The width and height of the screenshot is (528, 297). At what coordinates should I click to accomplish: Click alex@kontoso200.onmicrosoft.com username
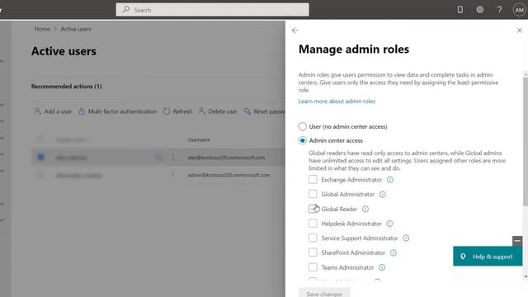click(226, 158)
